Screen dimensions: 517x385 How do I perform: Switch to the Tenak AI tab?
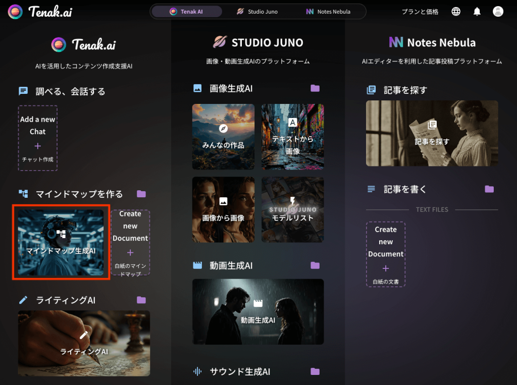click(x=187, y=12)
